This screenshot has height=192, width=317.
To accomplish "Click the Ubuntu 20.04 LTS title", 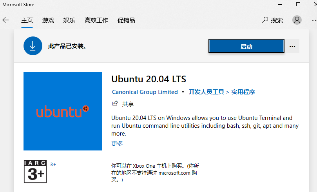I will point(149,79).
